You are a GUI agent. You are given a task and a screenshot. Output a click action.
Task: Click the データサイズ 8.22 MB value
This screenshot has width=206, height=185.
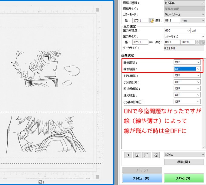[184, 48]
